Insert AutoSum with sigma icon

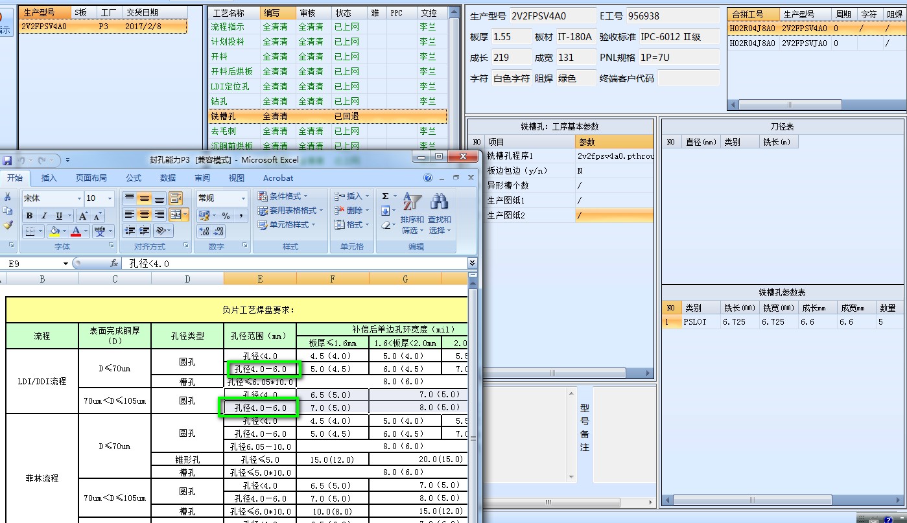pos(385,196)
